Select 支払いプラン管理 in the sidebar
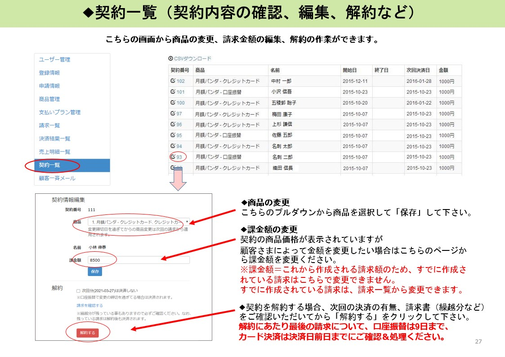The image size is (505, 357). click(59, 112)
